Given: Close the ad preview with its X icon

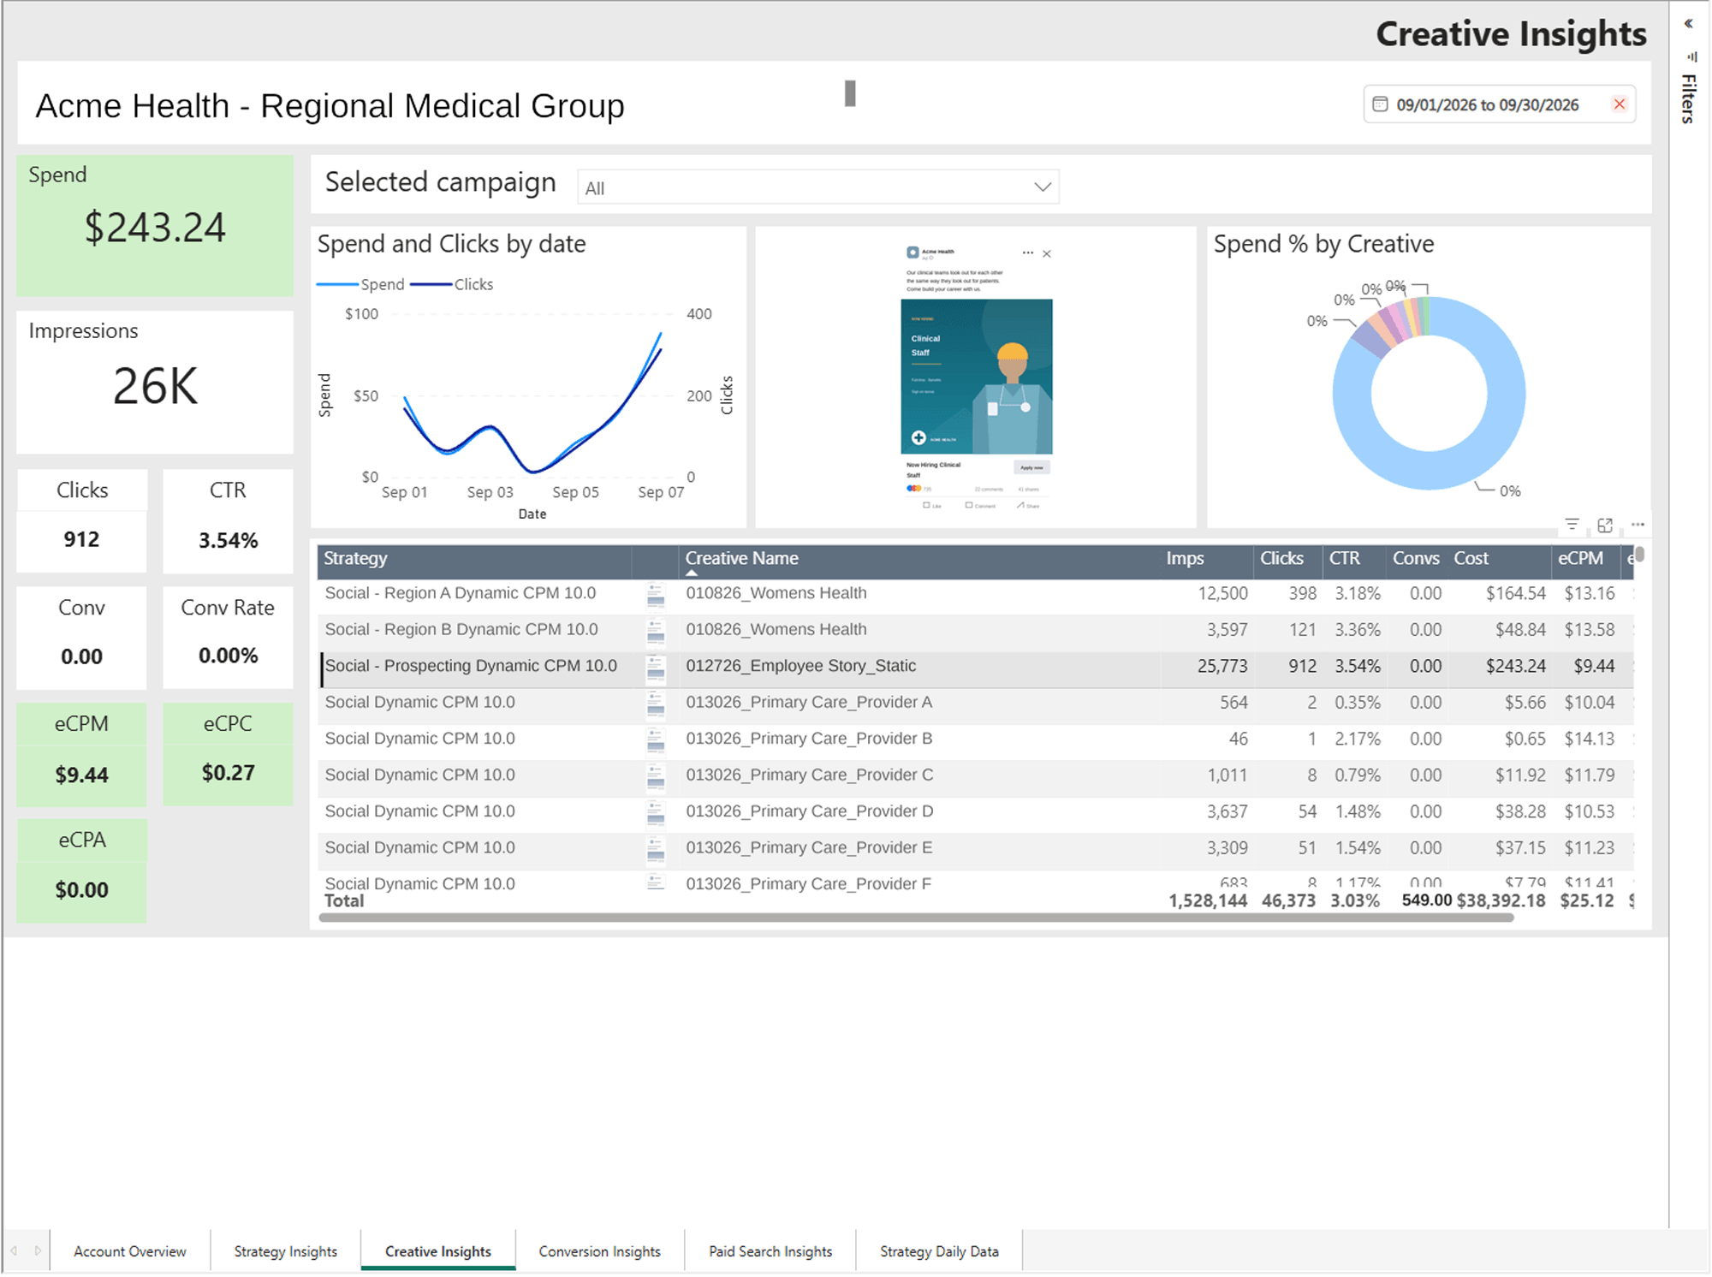Looking at the screenshot, I should click(x=1047, y=253).
